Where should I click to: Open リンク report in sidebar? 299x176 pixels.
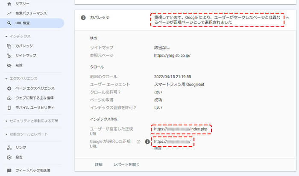click(x=21, y=148)
